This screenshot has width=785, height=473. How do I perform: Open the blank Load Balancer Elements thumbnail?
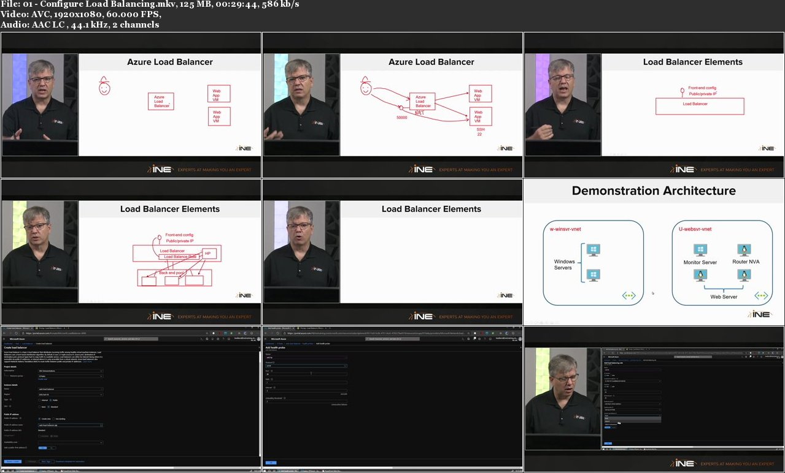pos(392,252)
